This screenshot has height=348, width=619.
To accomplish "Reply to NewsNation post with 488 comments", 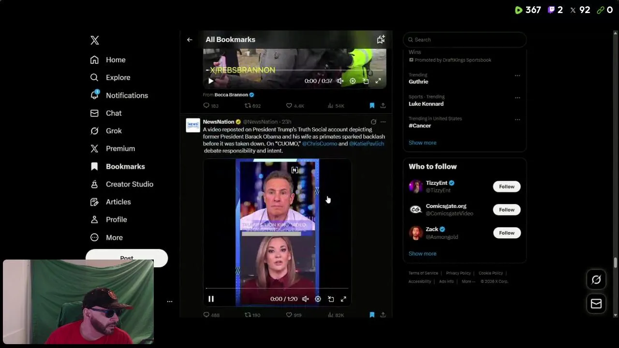I will (211, 315).
